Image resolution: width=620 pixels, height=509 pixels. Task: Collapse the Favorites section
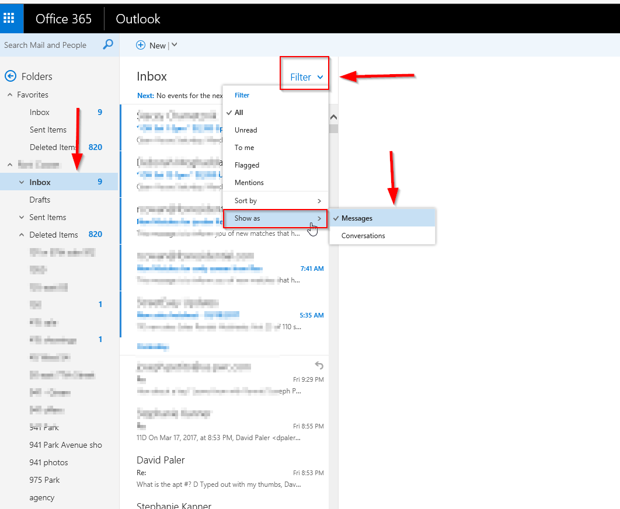10,95
